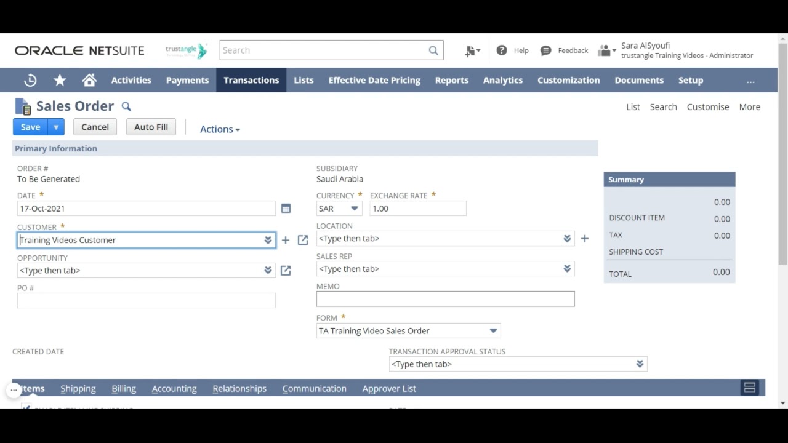Show more navigation items ellipsis
Image resolution: width=788 pixels, height=443 pixels.
750,81
